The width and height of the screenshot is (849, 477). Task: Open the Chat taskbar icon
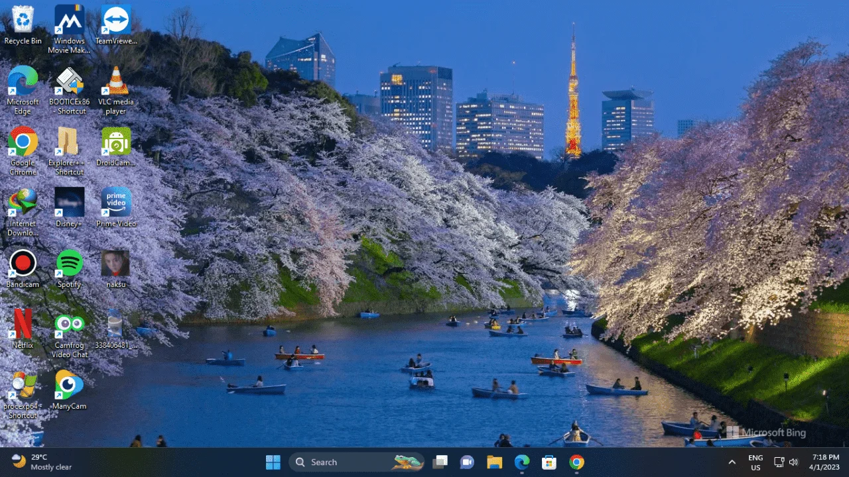pos(467,462)
